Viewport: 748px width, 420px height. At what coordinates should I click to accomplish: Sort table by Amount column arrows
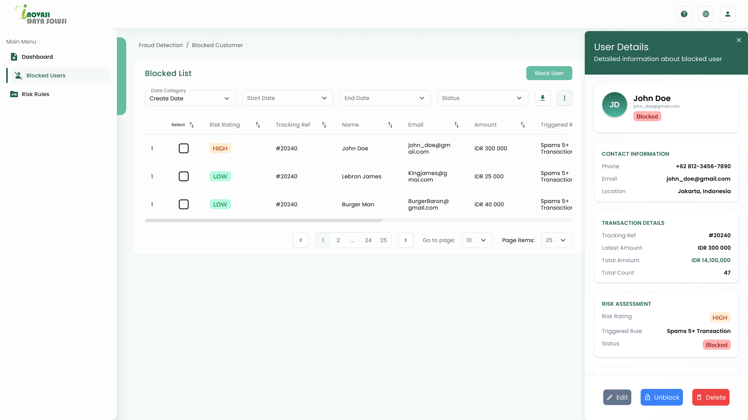[522, 125]
